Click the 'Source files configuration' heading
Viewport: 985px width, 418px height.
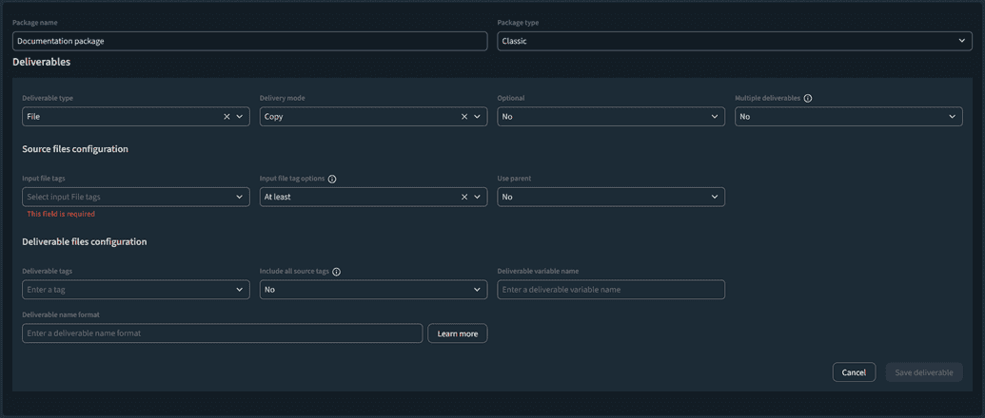[75, 149]
